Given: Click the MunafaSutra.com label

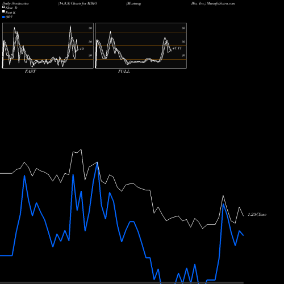Looking at the screenshot, I should [221, 3].
